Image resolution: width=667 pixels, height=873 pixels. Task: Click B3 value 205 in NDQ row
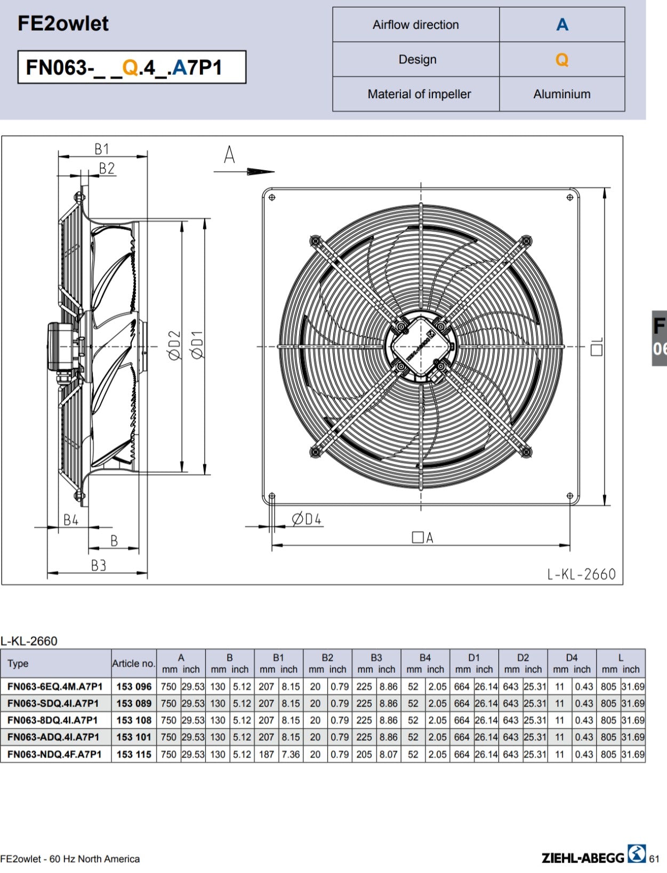(364, 755)
